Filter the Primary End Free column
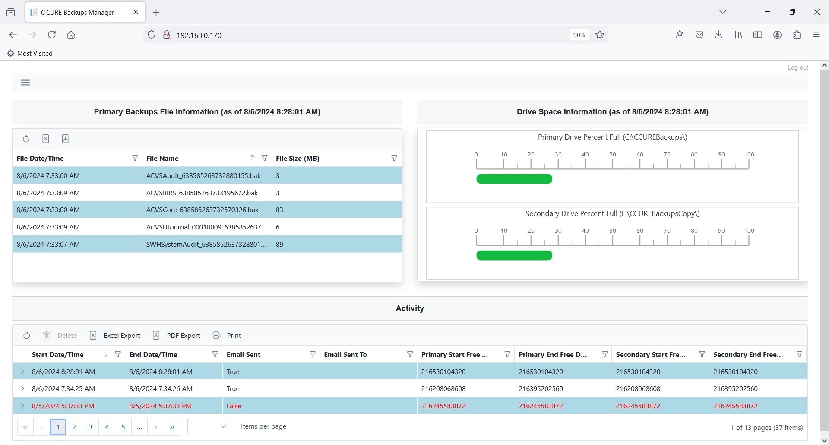The width and height of the screenshot is (829, 445). [604, 354]
